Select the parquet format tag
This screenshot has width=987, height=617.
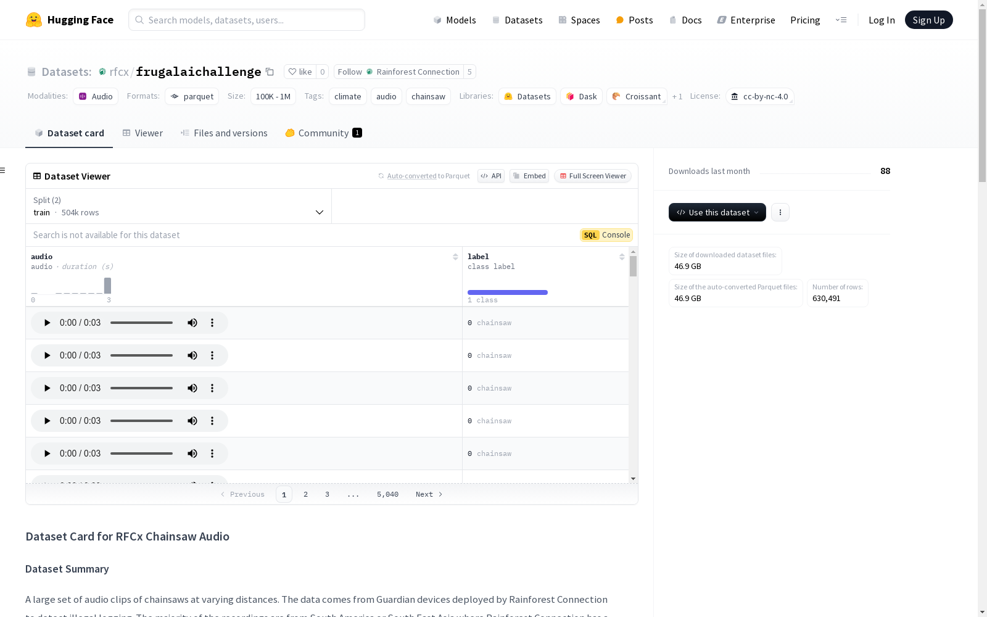click(x=192, y=96)
